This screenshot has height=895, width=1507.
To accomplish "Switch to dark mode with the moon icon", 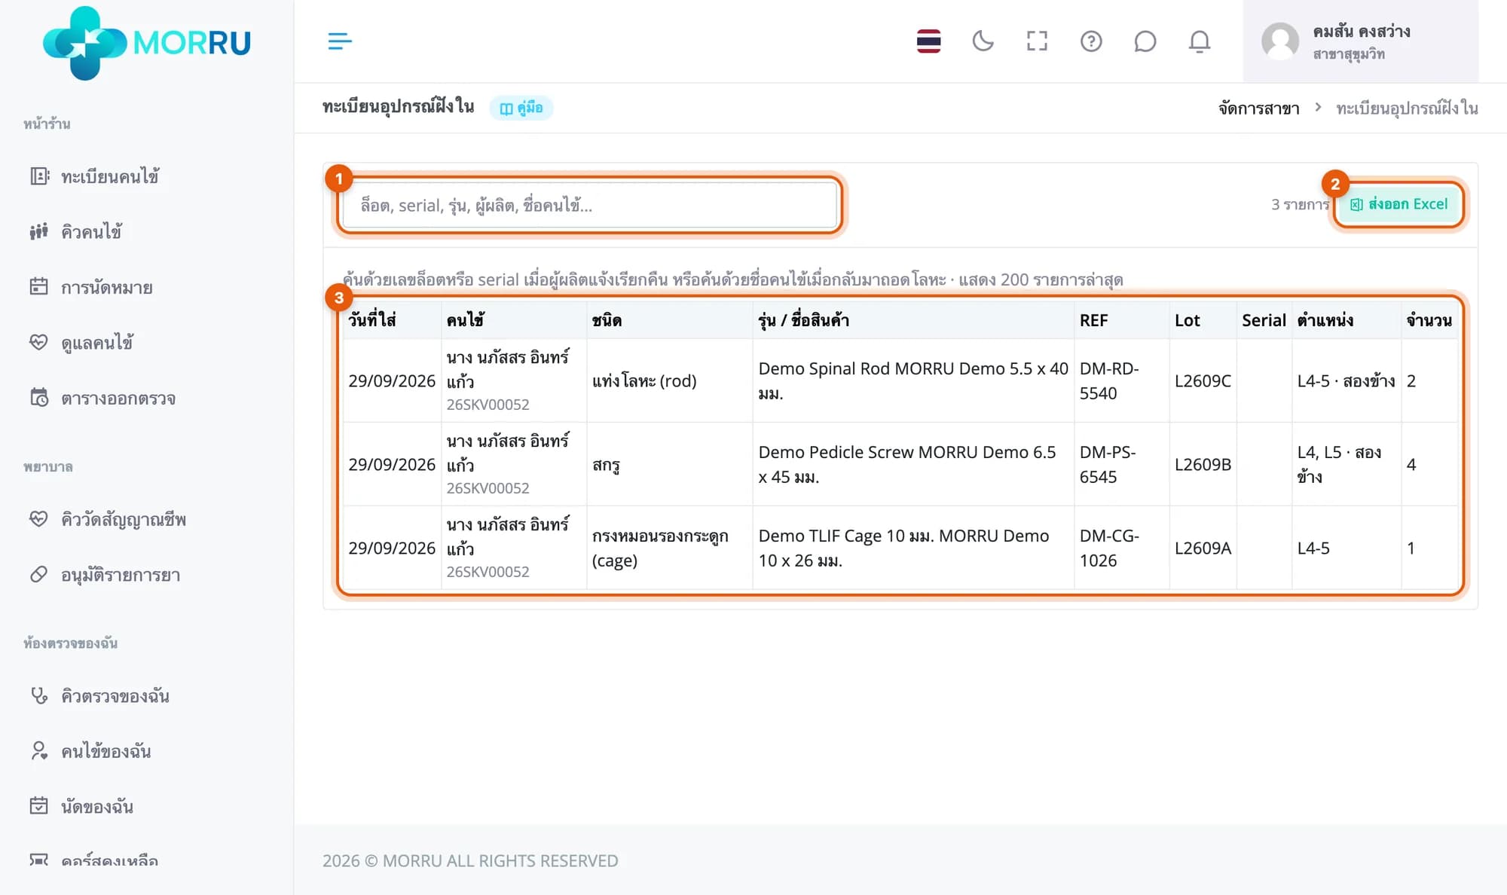I will [x=983, y=41].
